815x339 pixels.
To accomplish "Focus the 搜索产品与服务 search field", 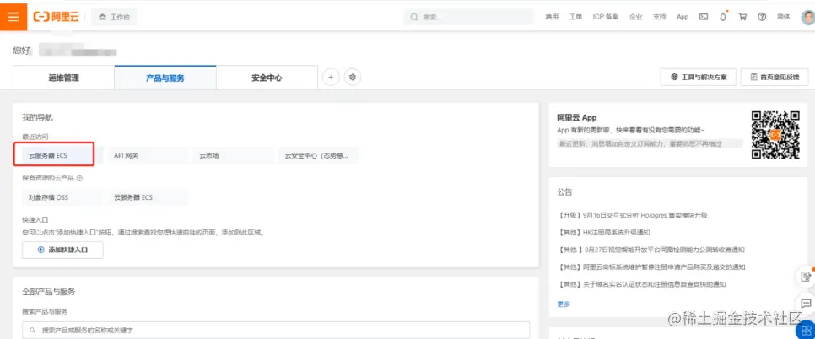I will point(276,331).
